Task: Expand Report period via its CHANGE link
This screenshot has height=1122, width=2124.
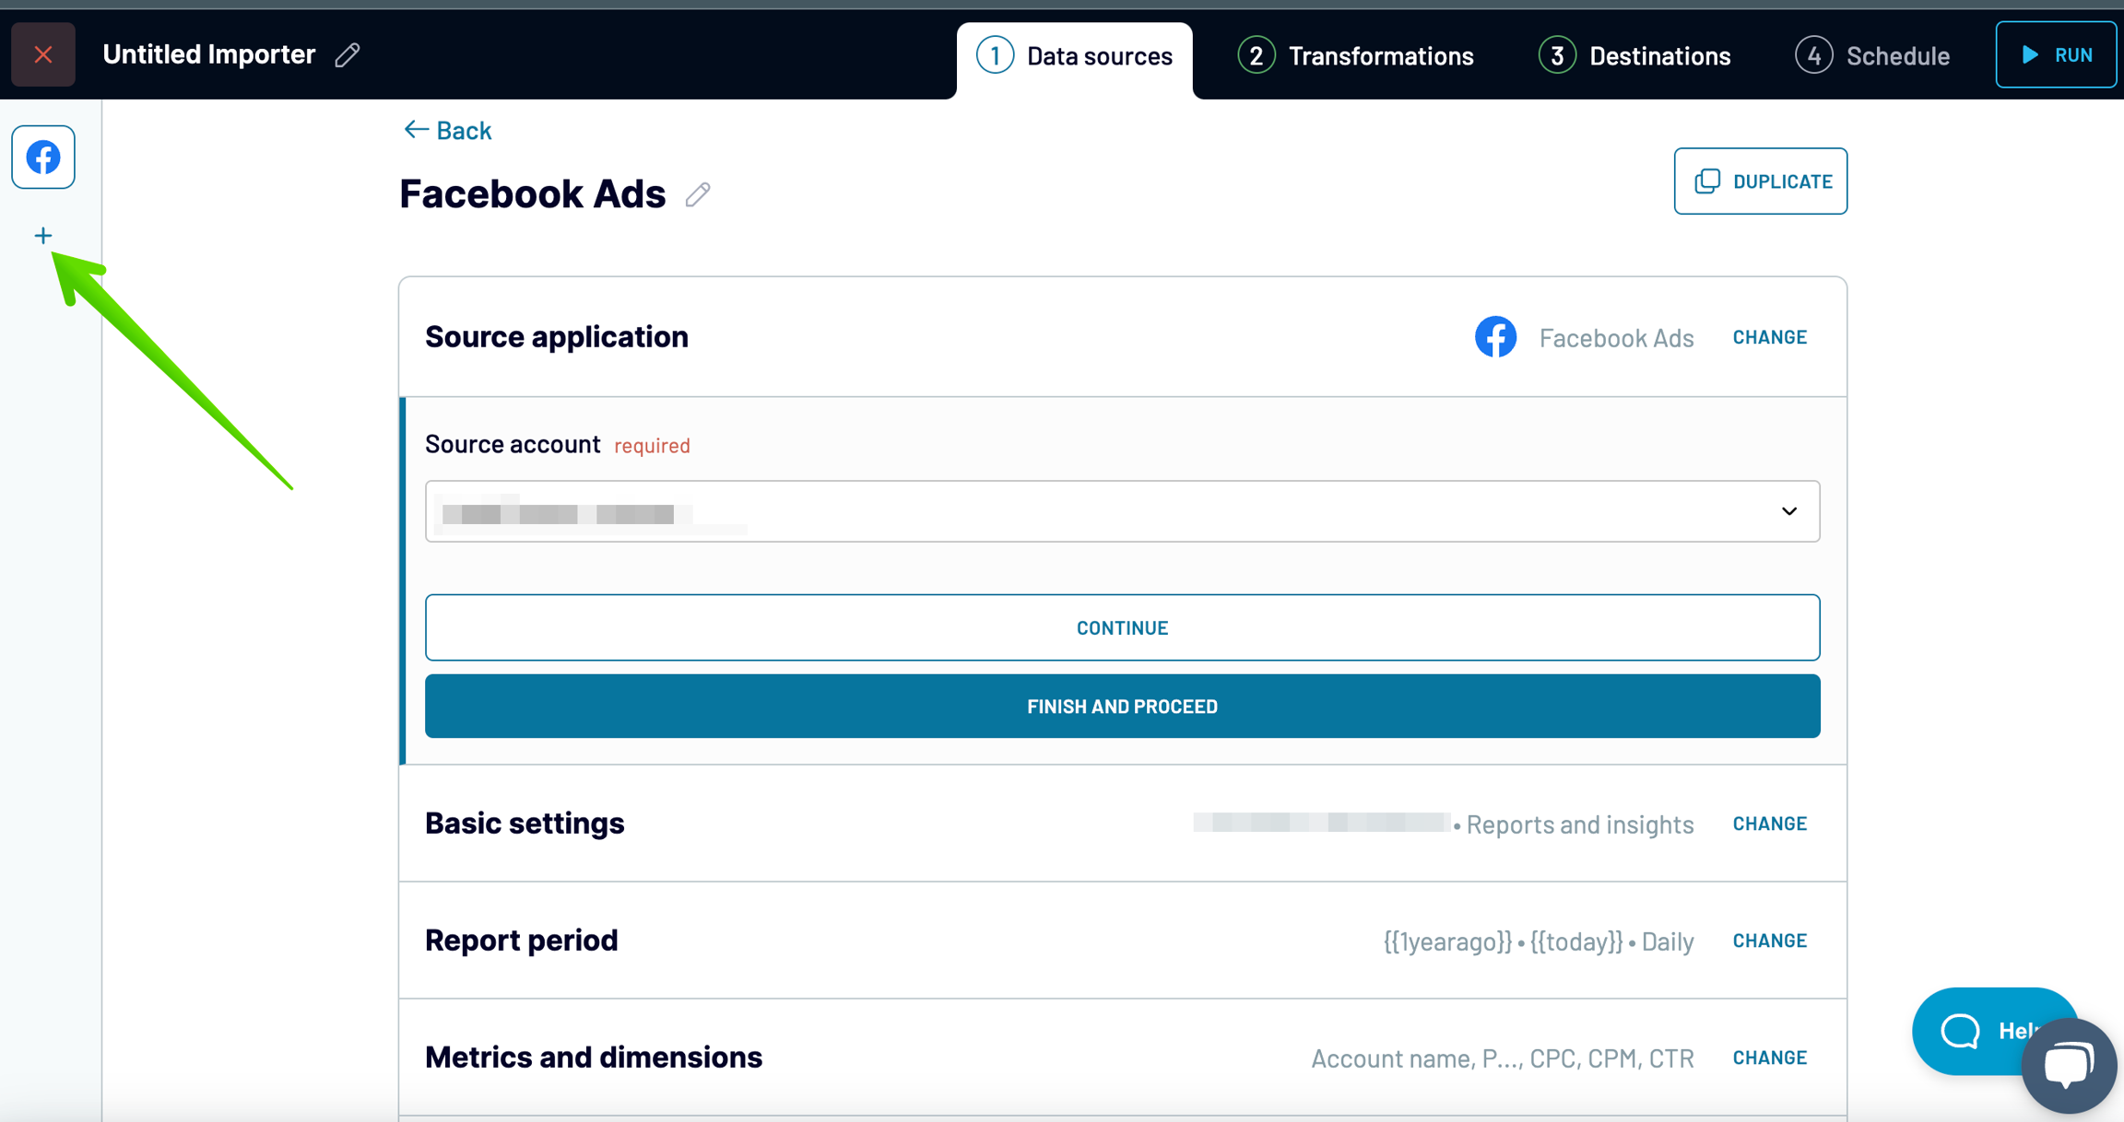Action: click(x=1769, y=941)
